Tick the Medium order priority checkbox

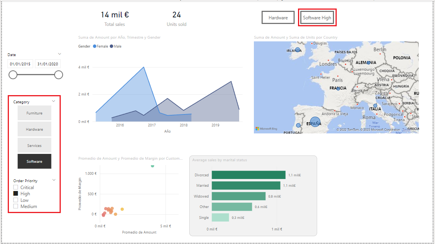pyautogui.click(x=16, y=206)
